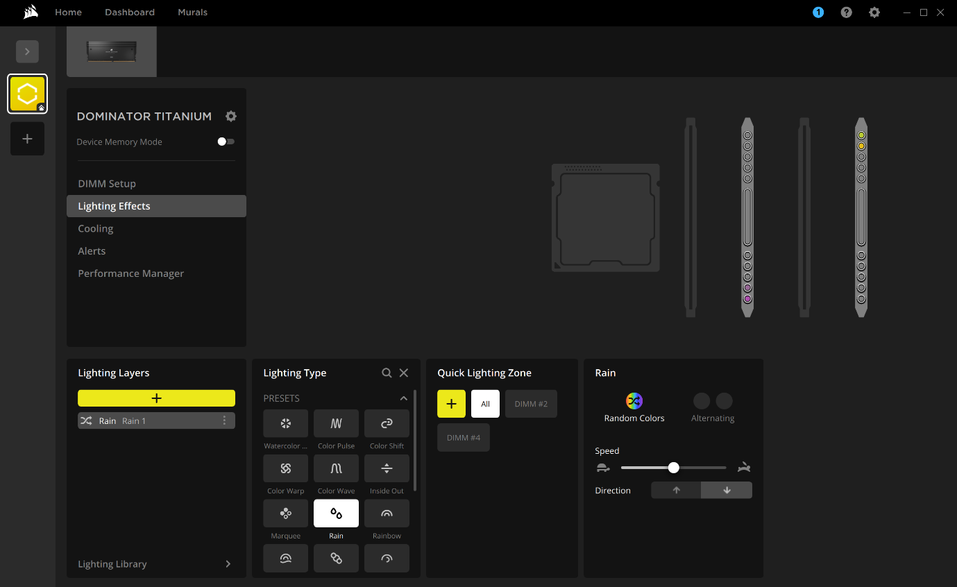Viewport: 957px width, 587px height.
Task: Toggle Device Memory Mode switch
Action: pos(226,142)
